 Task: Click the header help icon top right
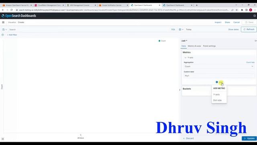tap(255, 16)
